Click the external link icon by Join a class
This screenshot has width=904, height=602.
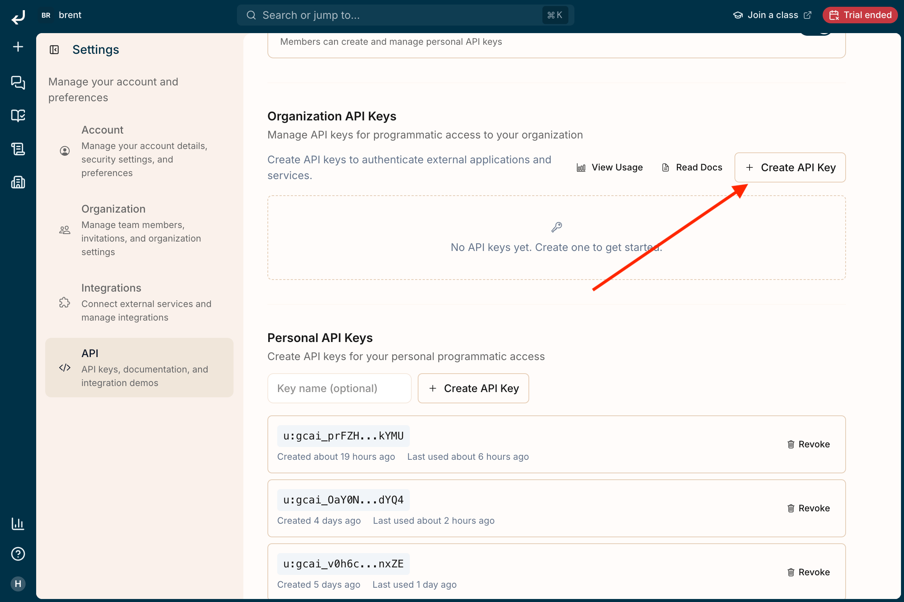(x=808, y=15)
